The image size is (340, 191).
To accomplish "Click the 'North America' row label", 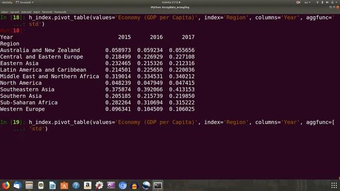I will click(x=21, y=83).
